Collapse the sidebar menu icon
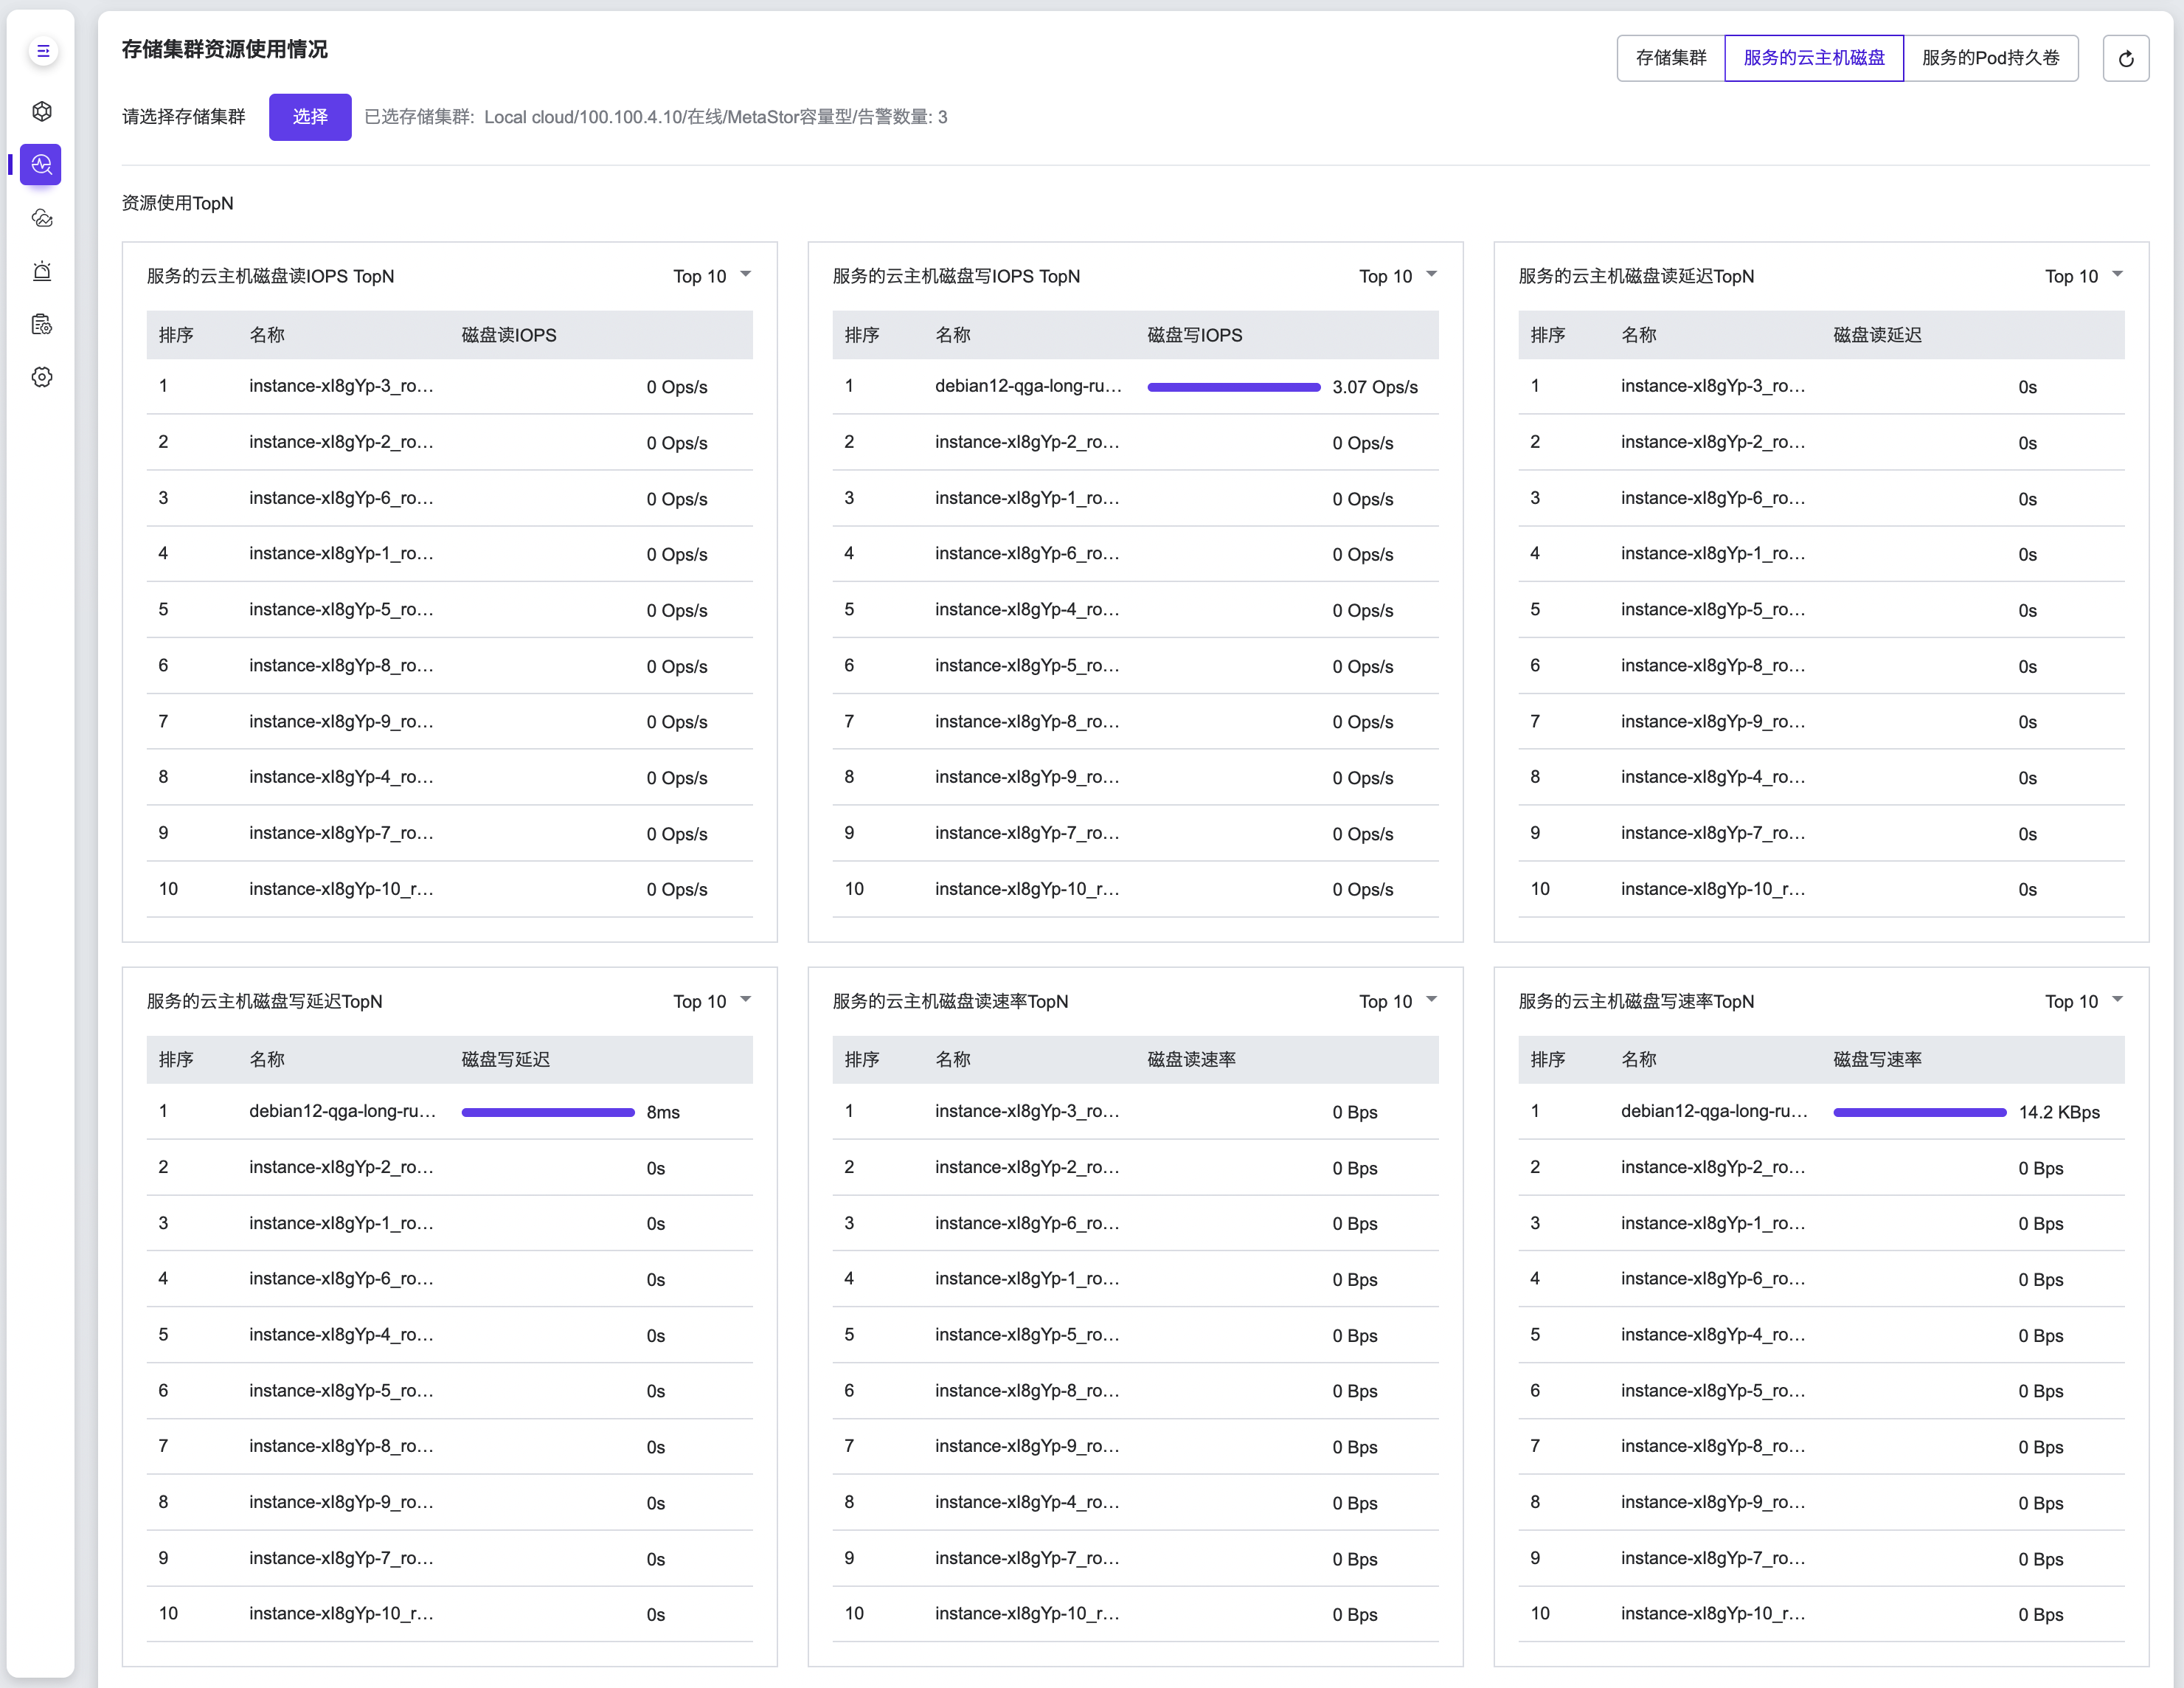The width and height of the screenshot is (2184, 1688). tap(42, 51)
